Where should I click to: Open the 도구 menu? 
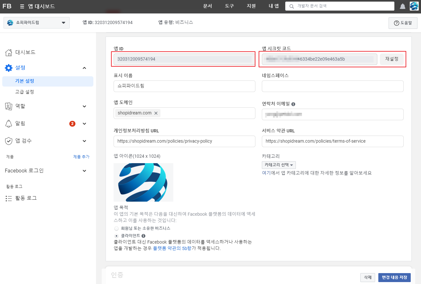(x=229, y=6)
